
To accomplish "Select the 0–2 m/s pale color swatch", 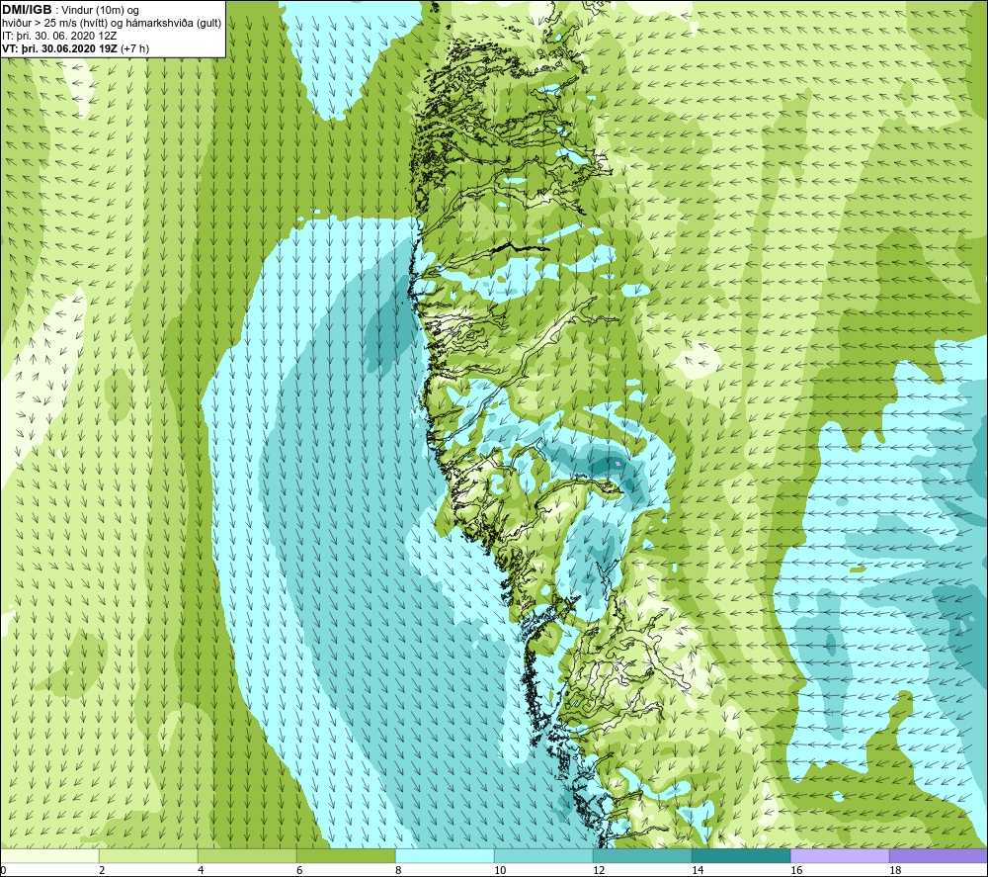I will tap(49, 855).
